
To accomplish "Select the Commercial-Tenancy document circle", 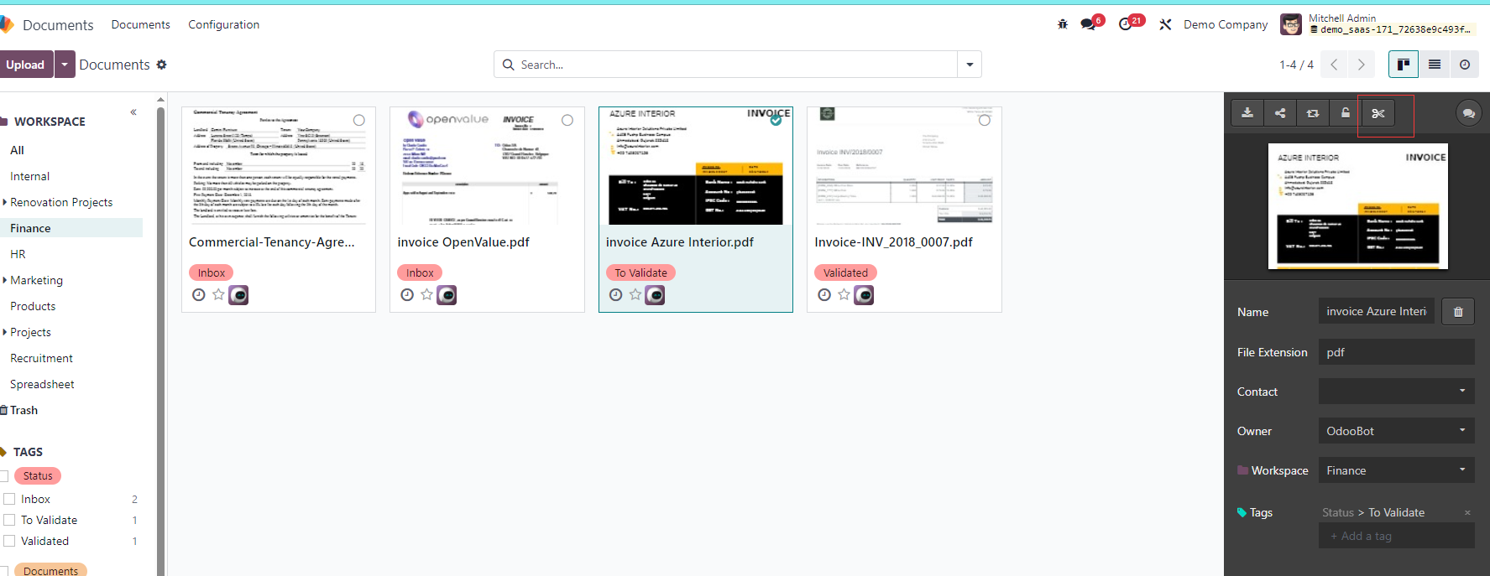I will 359,121.
